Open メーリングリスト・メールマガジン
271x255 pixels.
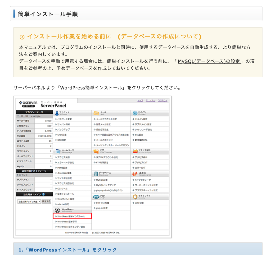coord(112,145)
